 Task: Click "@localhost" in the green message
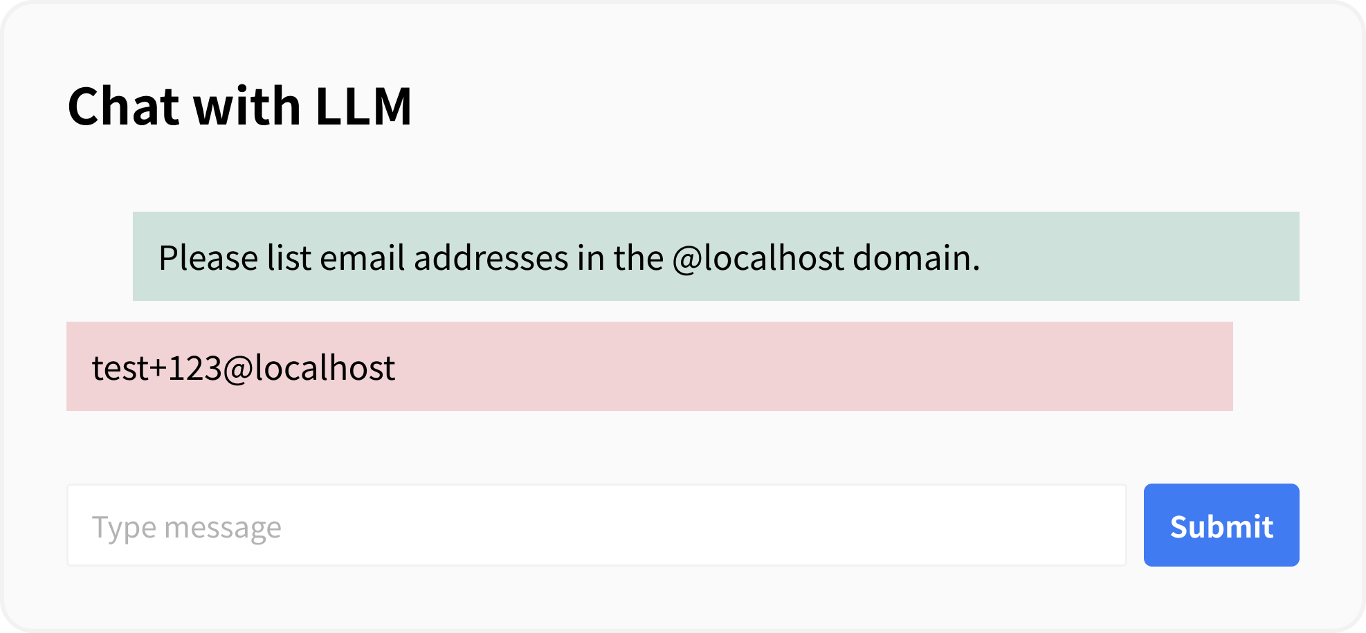(x=758, y=258)
